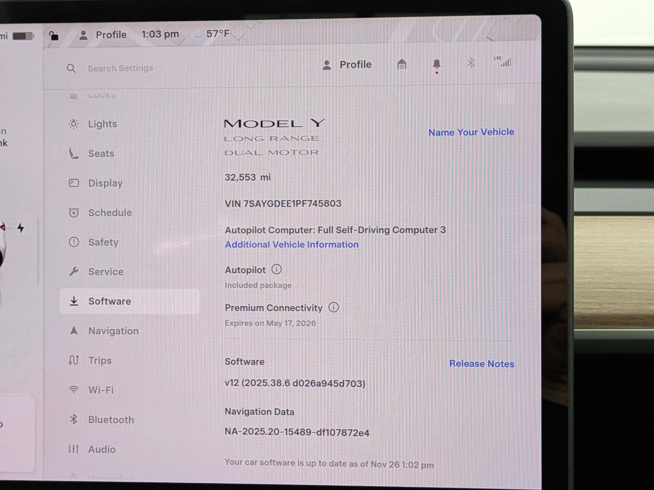Image resolution: width=654 pixels, height=490 pixels.
Task: Open the Lights settings menu
Action: tap(102, 124)
